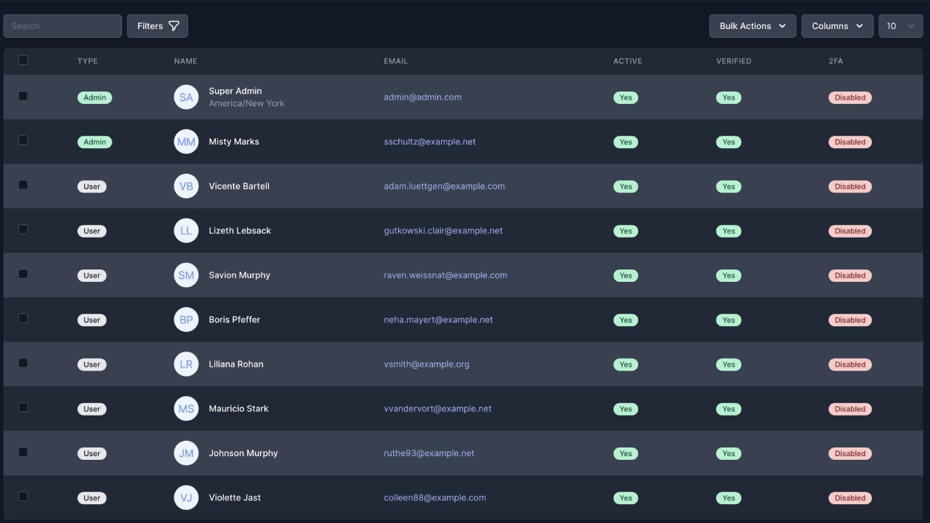This screenshot has width=930, height=523.
Task: Open the Bulk Actions dropdown
Action: click(752, 26)
